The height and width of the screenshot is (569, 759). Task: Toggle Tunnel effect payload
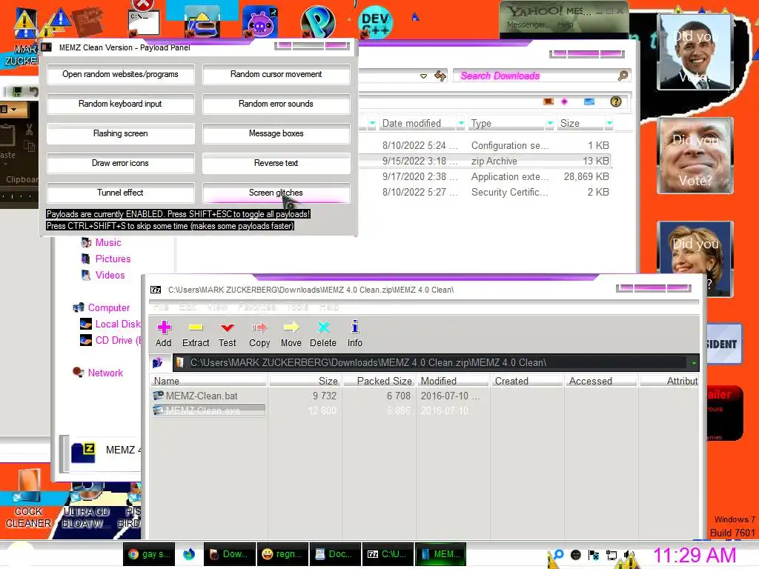click(121, 193)
